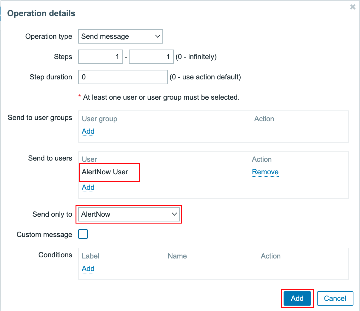
Task: Select the AlertNow User entry
Action: pos(105,172)
